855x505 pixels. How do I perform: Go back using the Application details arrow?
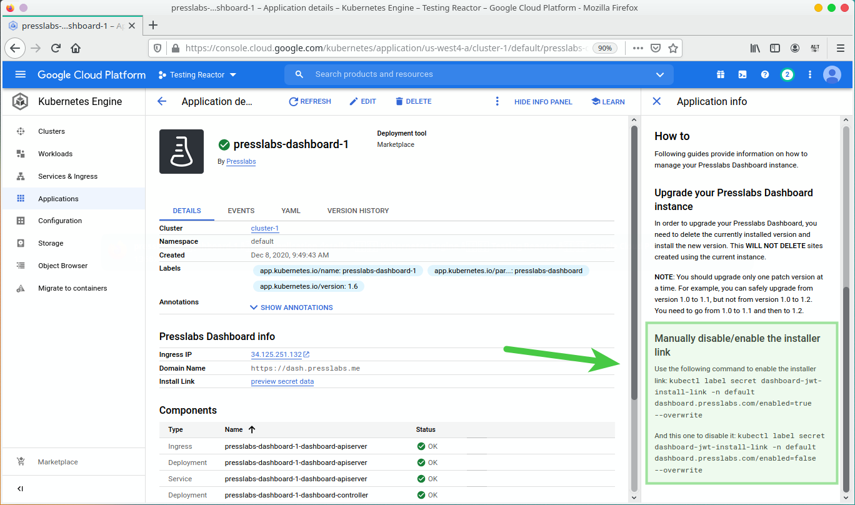(162, 101)
